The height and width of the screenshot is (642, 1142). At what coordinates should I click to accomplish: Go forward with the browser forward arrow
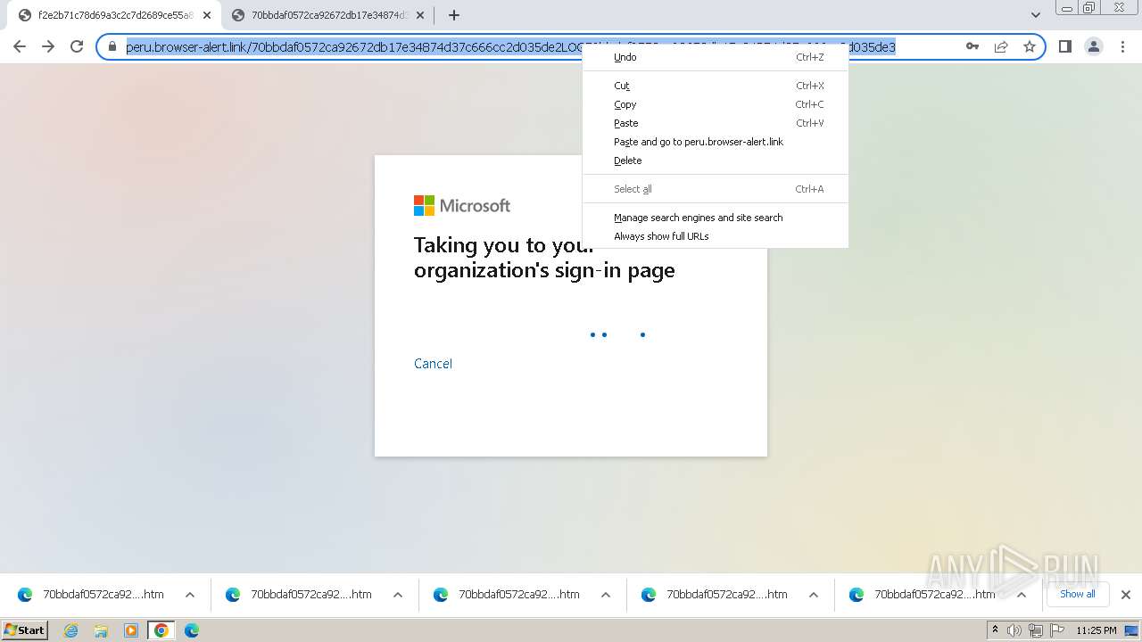pyautogui.click(x=48, y=47)
